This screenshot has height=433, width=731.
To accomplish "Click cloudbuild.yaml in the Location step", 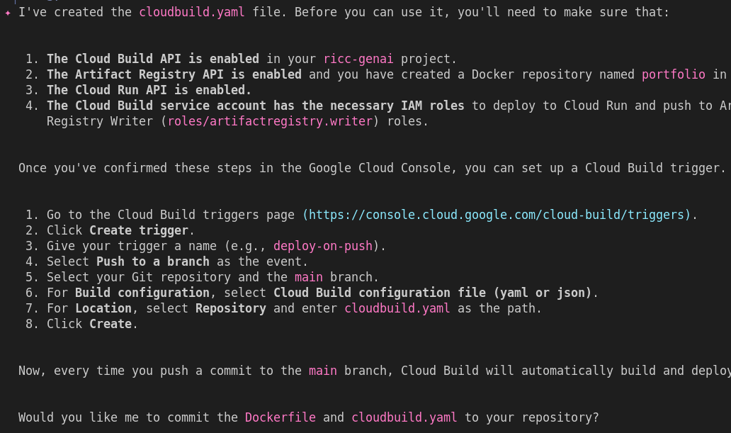I will pos(397,308).
